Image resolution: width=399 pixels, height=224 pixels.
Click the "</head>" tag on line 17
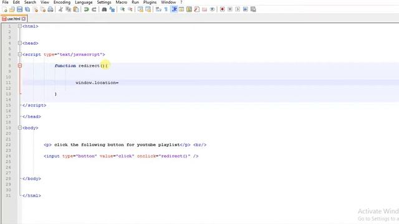click(32, 116)
